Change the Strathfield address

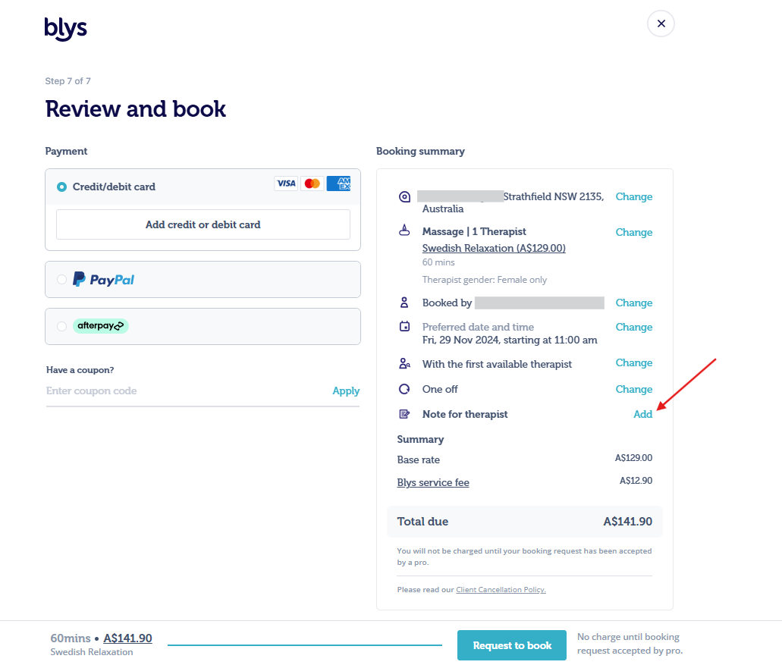click(x=634, y=196)
